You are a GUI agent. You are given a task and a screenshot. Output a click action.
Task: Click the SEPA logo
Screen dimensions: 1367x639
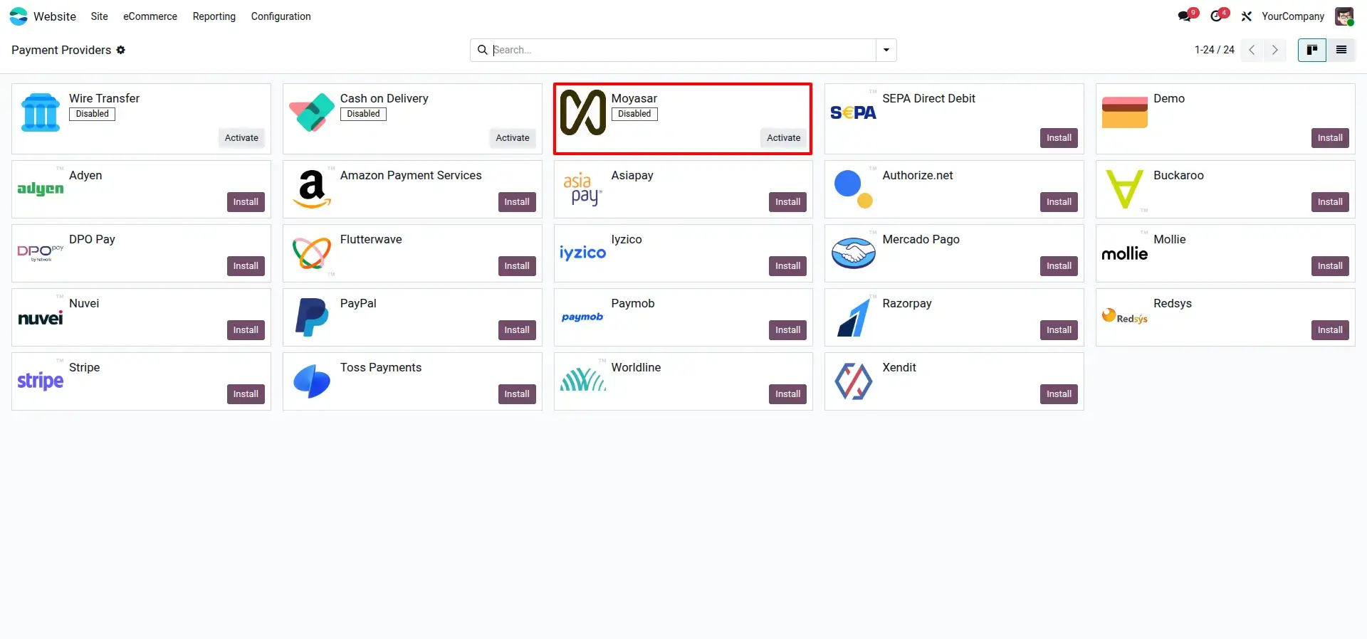[853, 112]
